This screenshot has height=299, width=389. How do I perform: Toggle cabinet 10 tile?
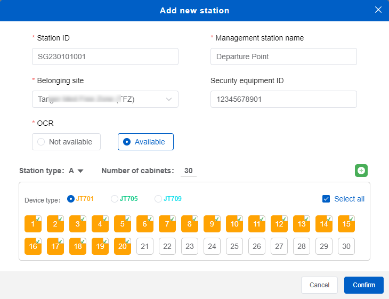point(234,224)
